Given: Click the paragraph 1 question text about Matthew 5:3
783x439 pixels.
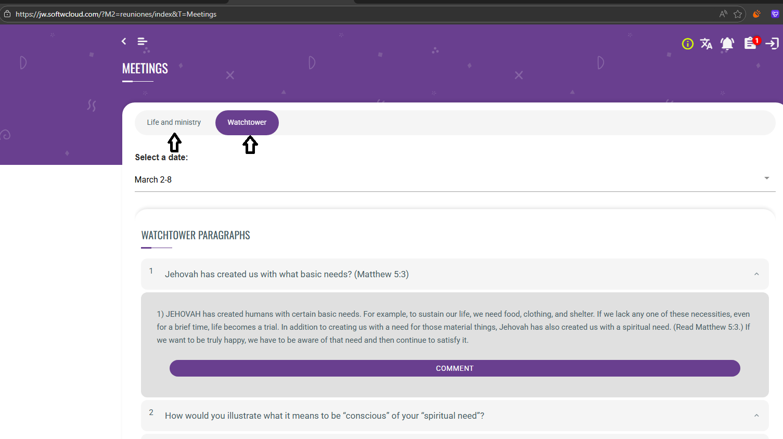Looking at the screenshot, I should (287, 274).
